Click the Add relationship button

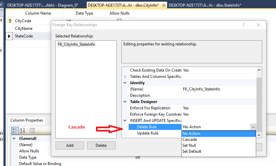click(x=70, y=145)
